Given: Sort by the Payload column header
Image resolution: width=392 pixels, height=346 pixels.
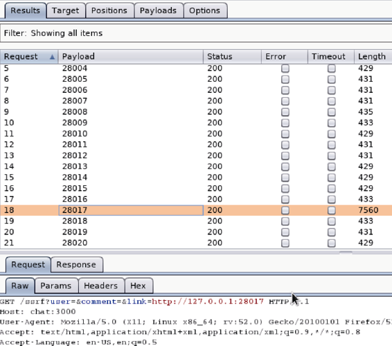Looking at the screenshot, I should [x=131, y=57].
